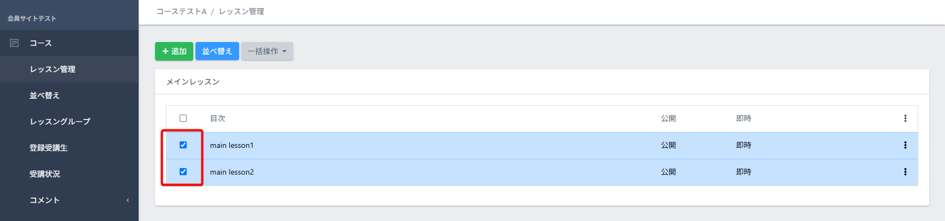Open kebab menu for main lesson2
Viewport: 945px width, 221px height.
905,172
